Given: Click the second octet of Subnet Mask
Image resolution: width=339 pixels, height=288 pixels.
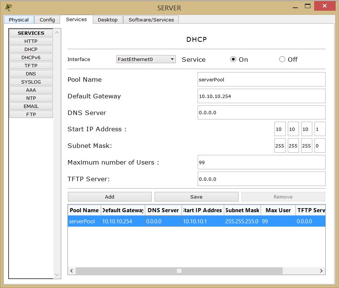Looking at the screenshot, I should [293, 146].
